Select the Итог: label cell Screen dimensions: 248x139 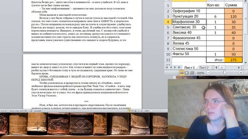pos(215,60)
